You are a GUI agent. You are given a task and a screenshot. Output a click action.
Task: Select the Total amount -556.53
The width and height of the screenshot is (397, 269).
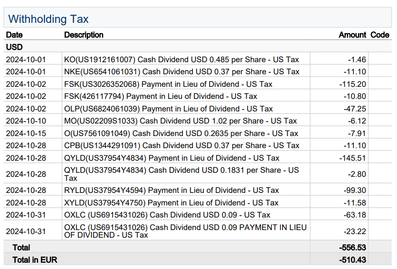[x=353, y=248]
